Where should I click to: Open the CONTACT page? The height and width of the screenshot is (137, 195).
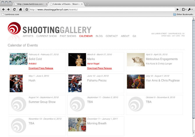point(112,36)
